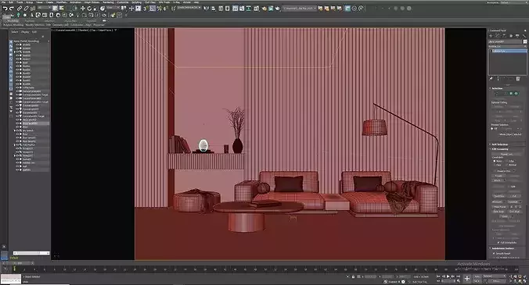This screenshot has height=285, width=529.
Task: Click the Mirror tool icon
Action: point(206,8)
